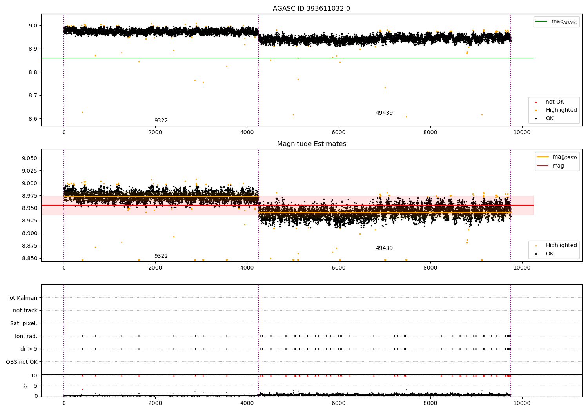Click y-axis tick 5 in bottom dr plot
Viewport: 588px width, 412px height.
[x=36, y=386]
